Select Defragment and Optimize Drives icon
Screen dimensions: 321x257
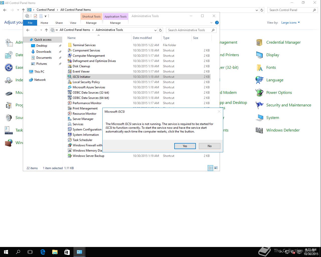tap(70, 61)
